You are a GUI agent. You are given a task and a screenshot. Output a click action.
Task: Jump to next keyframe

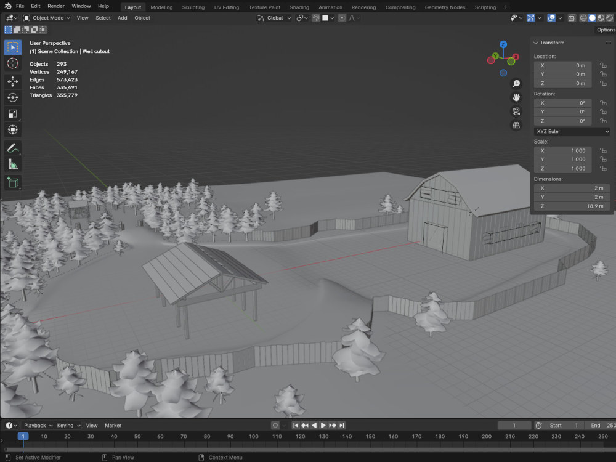coord(333,425)
